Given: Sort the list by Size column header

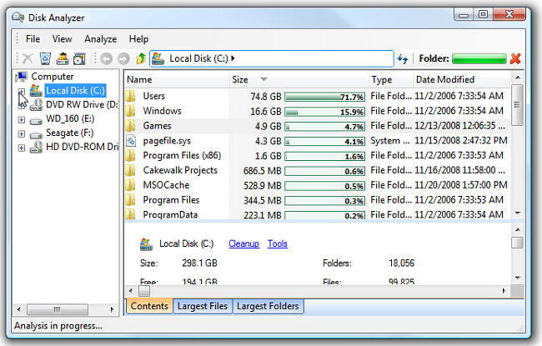Looking at the screenshot, I should point(240,80).
